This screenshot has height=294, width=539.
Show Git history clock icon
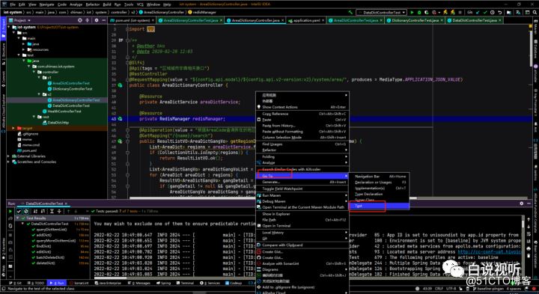[493, 13]
